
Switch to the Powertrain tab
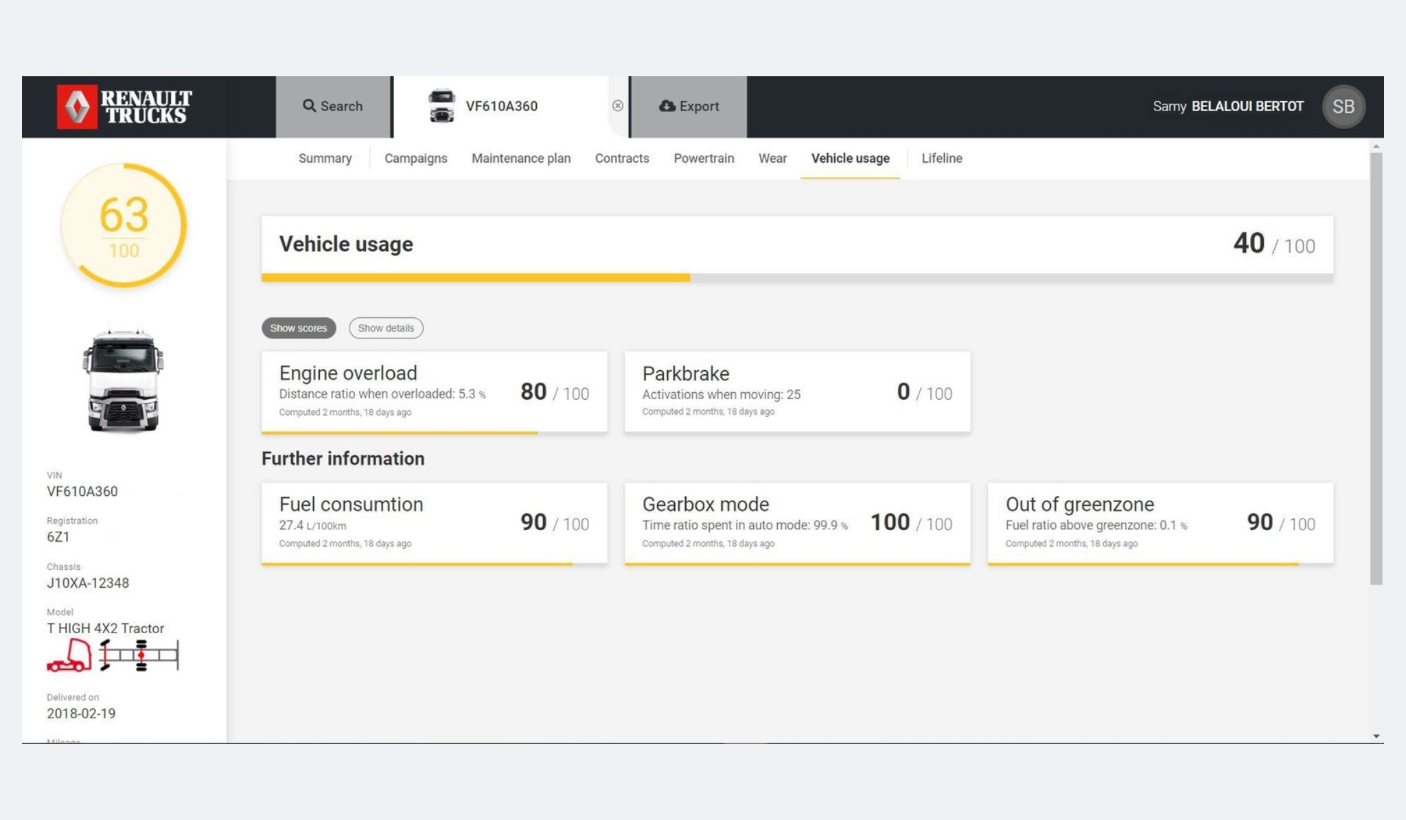(x=704, y=159)
